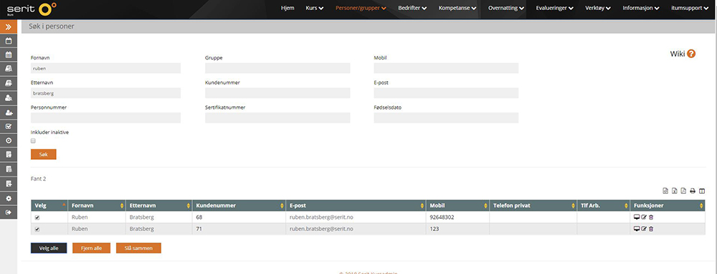Click the Wiki link text
717x274 pixels.
(678, 54)
